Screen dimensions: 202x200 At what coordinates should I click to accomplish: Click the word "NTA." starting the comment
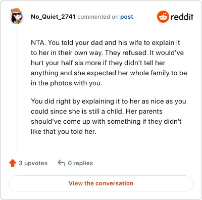tap(38, 42)
